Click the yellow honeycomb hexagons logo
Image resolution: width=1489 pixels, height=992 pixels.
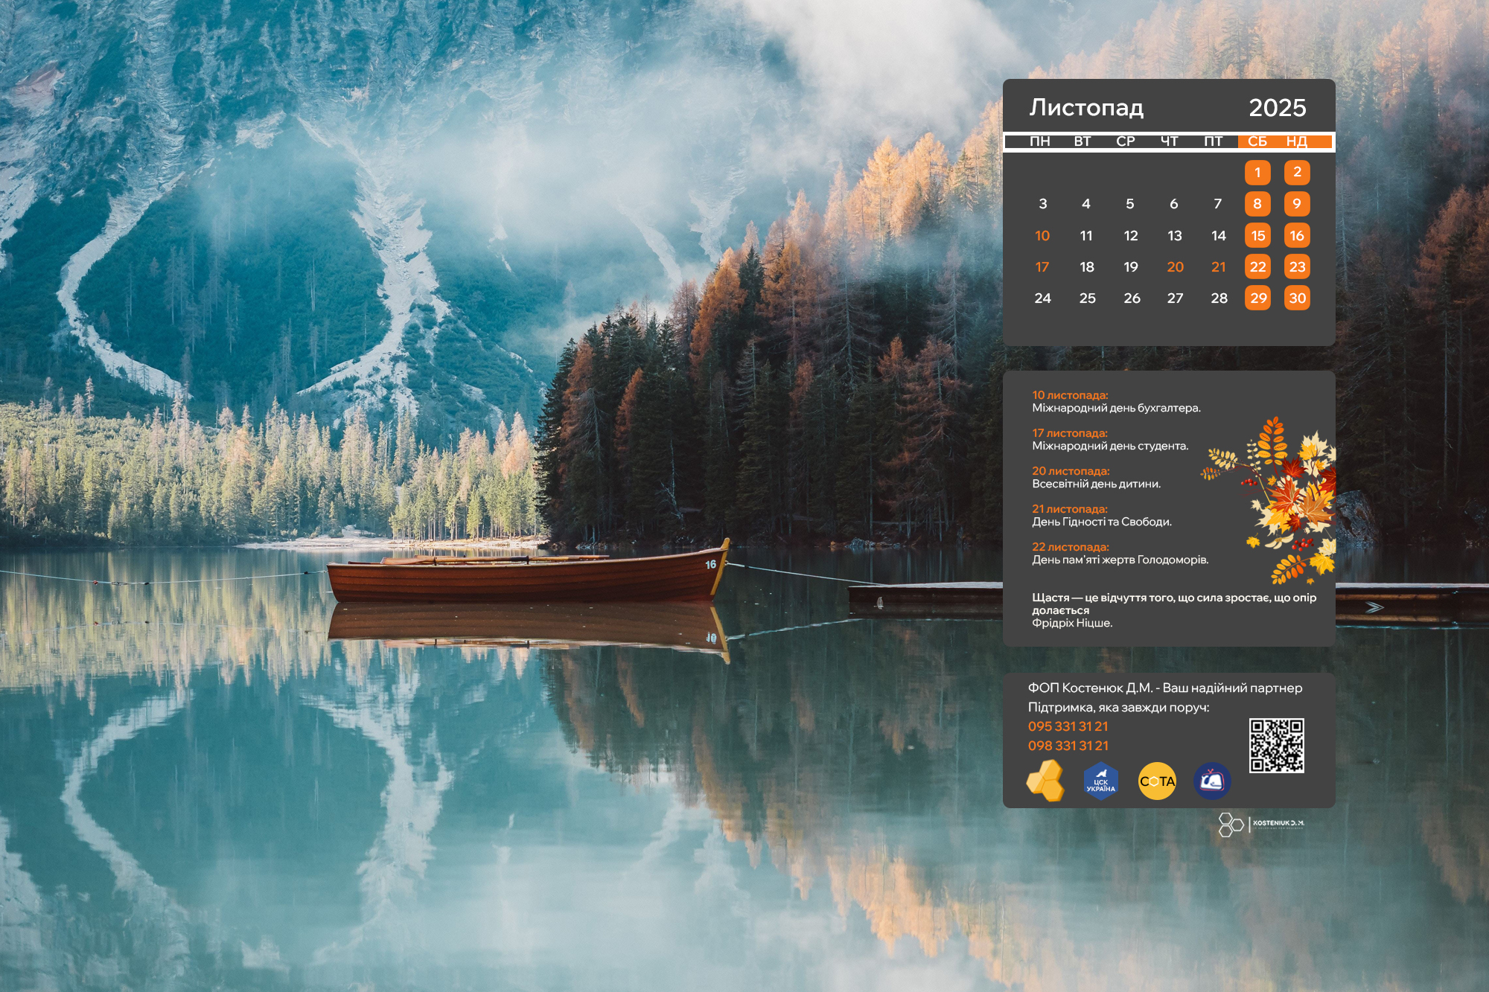1045,781
